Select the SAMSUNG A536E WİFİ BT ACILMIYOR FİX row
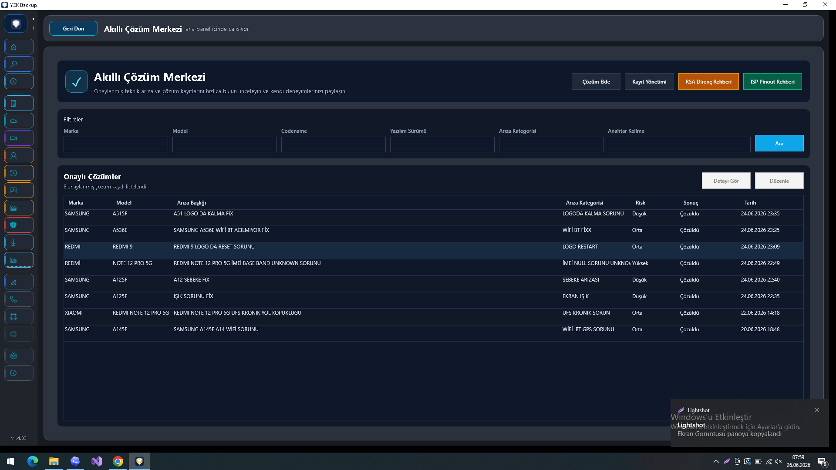 pyautogui.click(x=434, y=234)
